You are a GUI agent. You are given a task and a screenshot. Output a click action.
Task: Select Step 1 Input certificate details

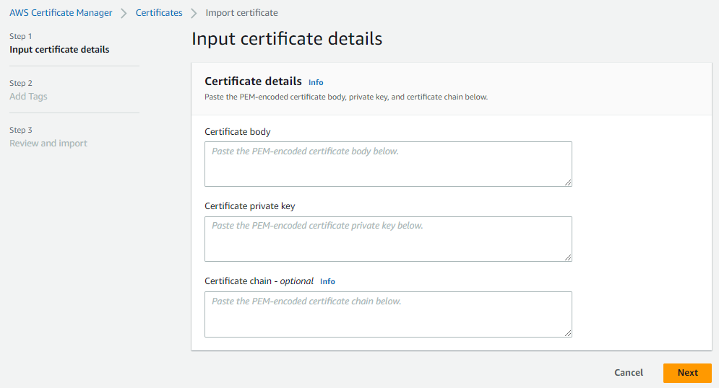(59, 50)
